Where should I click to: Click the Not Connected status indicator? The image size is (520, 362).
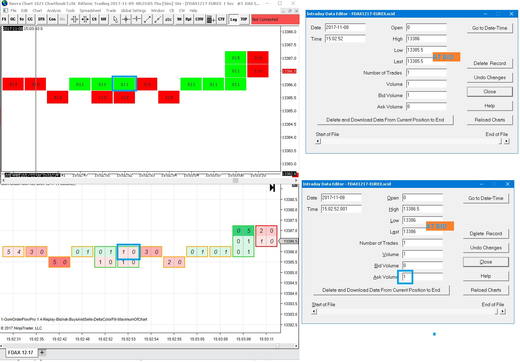click(275, 19)
